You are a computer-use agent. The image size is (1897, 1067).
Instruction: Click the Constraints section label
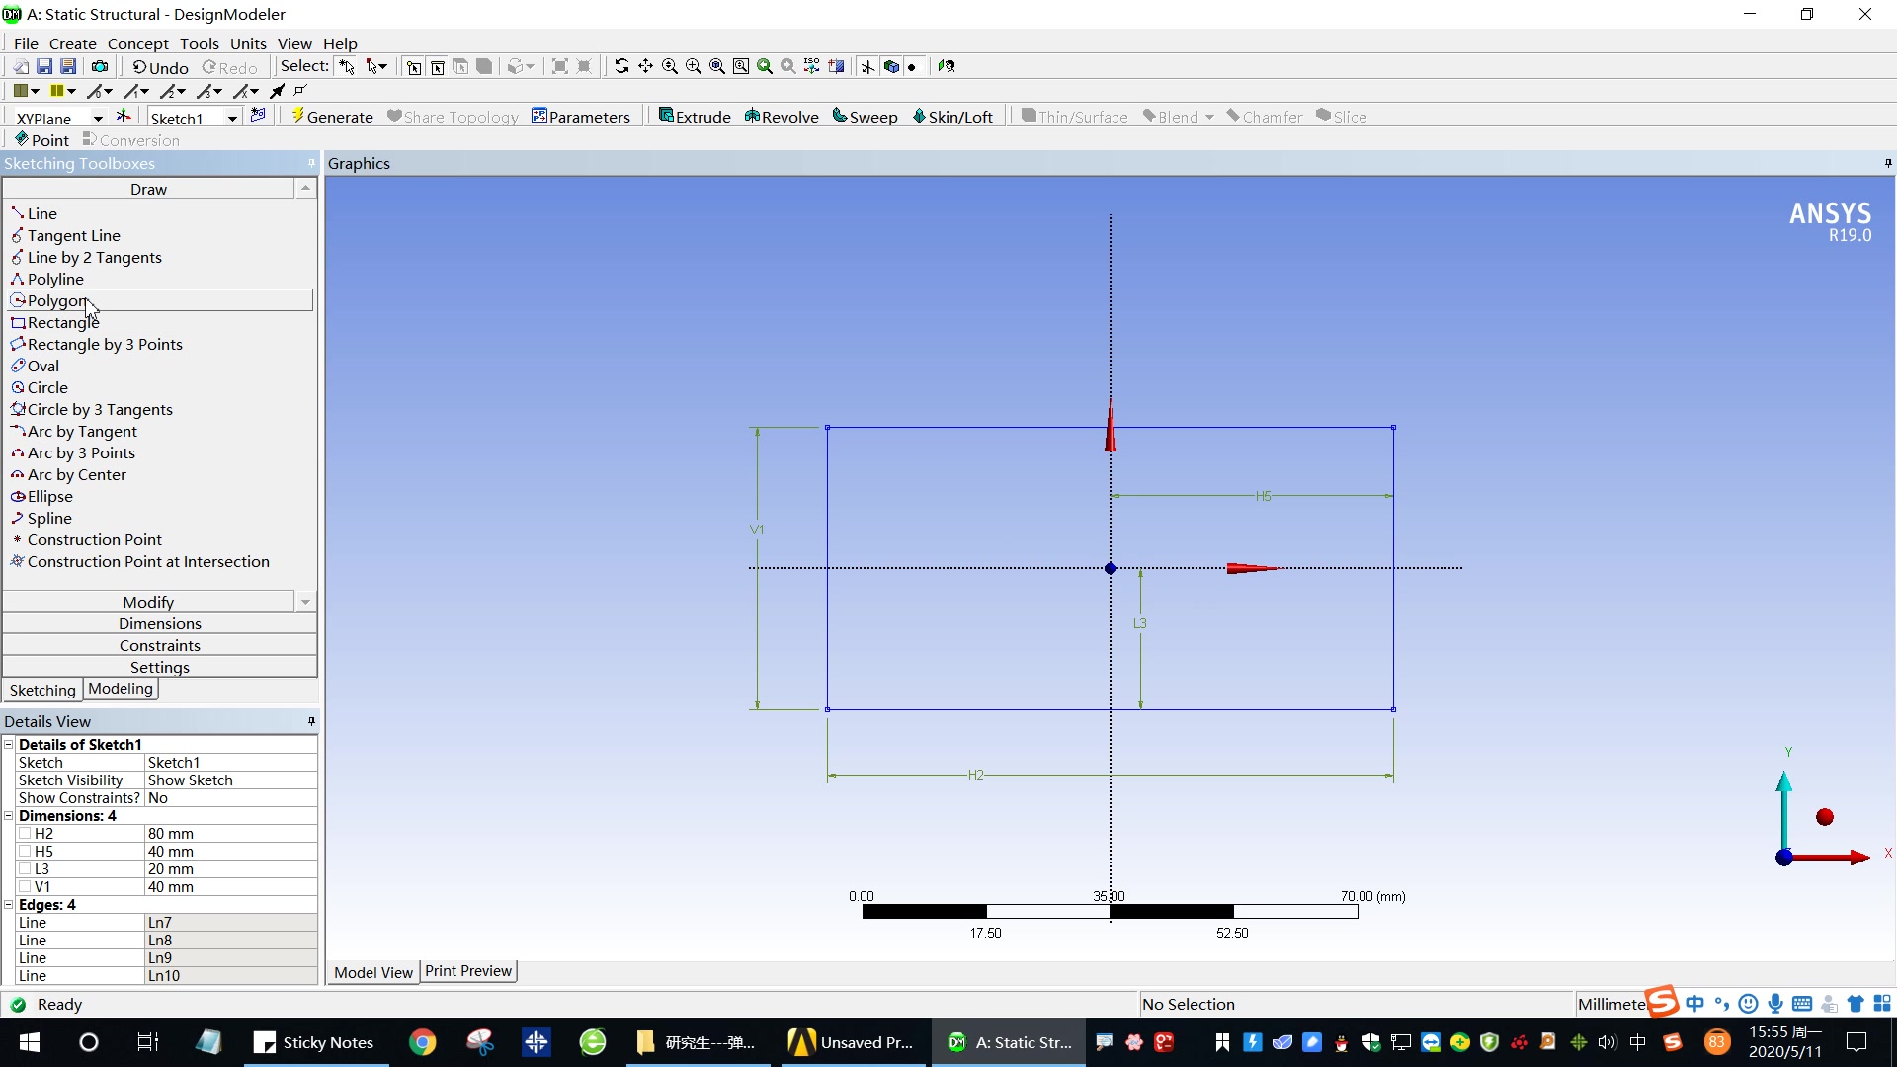point(159,645)
